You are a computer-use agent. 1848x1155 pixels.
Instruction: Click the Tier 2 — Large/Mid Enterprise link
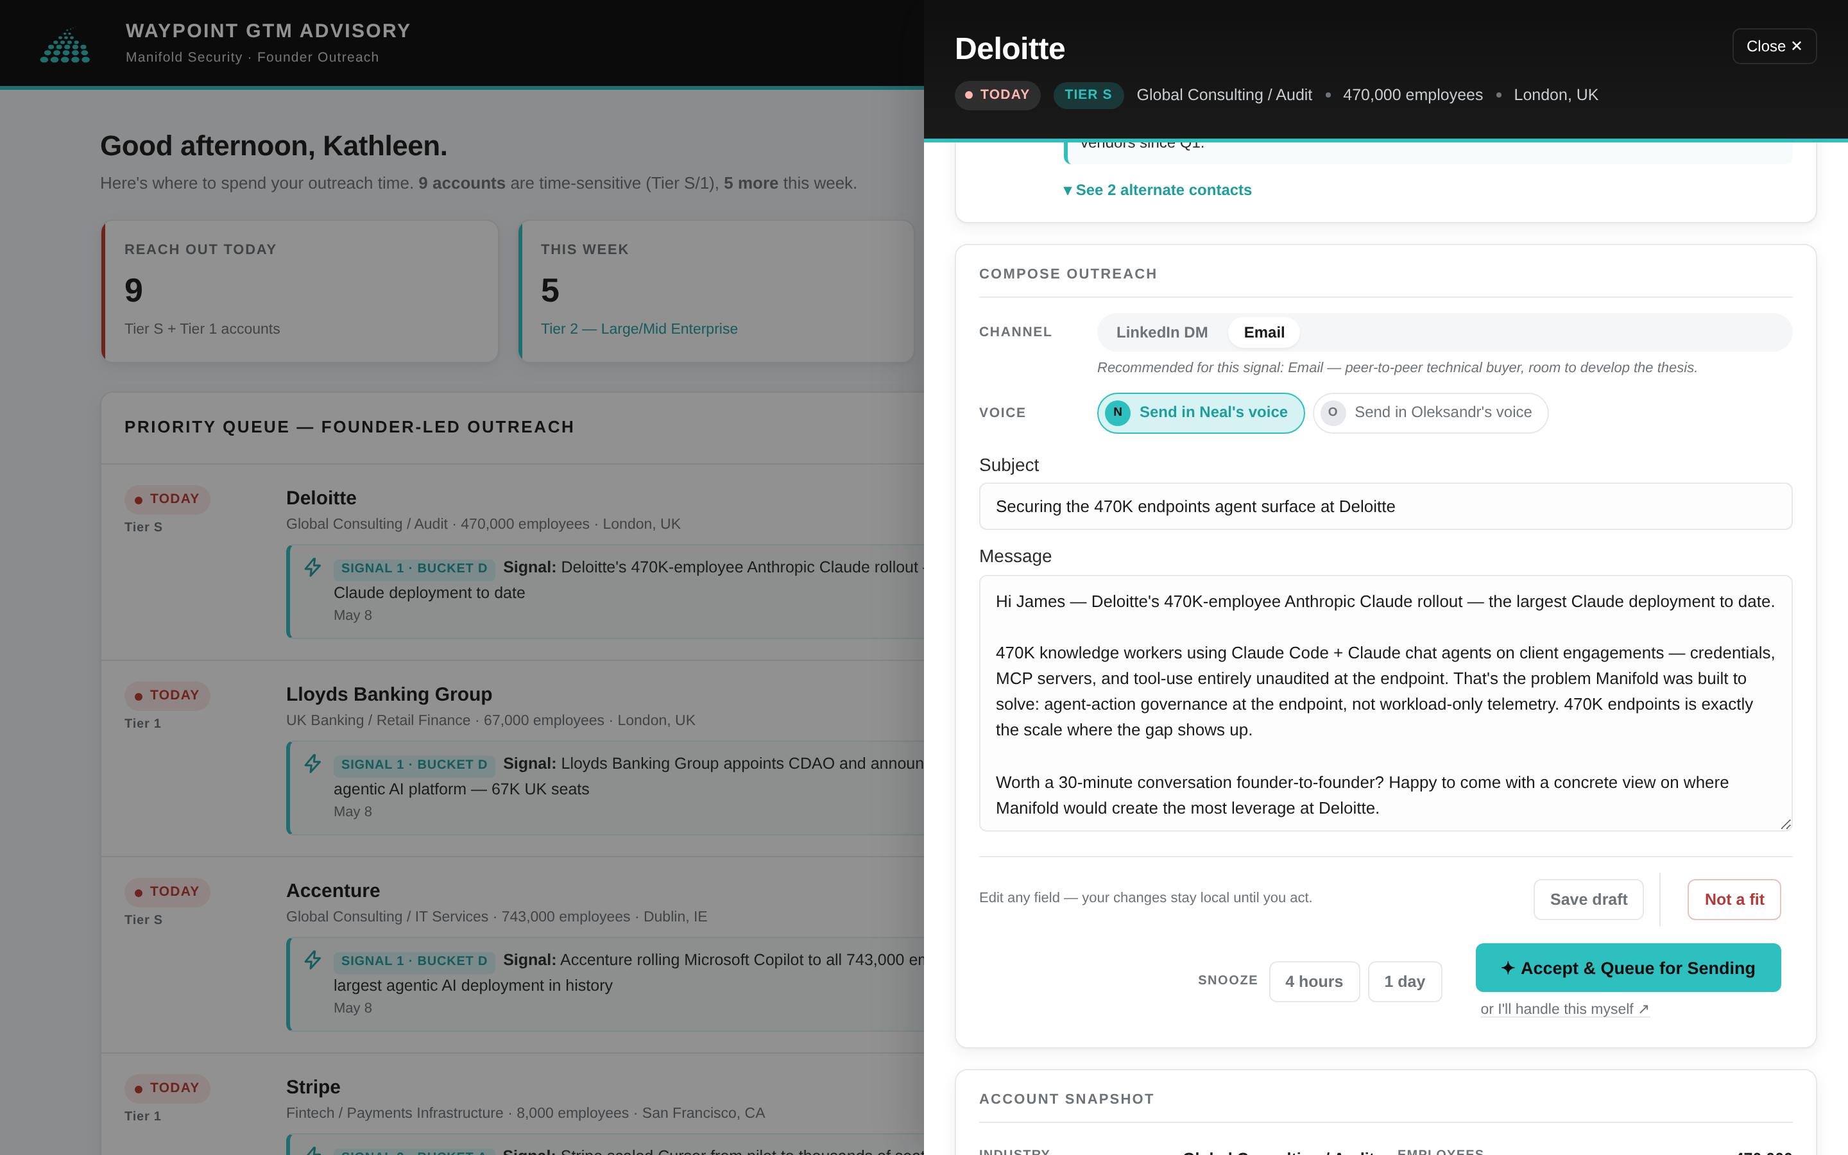pos(639,329)
